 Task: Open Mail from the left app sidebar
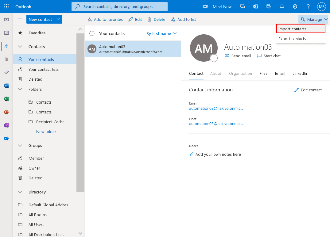pyautogui.click(x=6, y=19)
